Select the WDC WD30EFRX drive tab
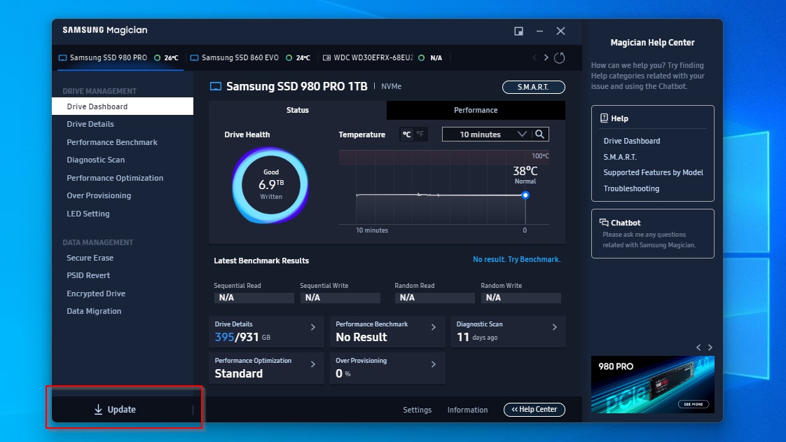The width and height of the screenshot is (786, 442). (x=382, y=57)
